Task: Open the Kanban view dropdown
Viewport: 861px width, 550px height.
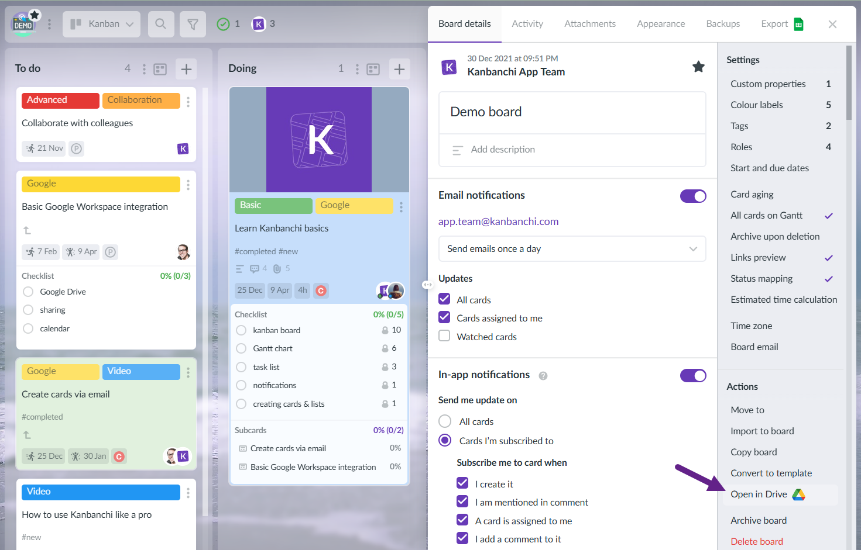Action: pyautogui.click(x=101, y=24)
